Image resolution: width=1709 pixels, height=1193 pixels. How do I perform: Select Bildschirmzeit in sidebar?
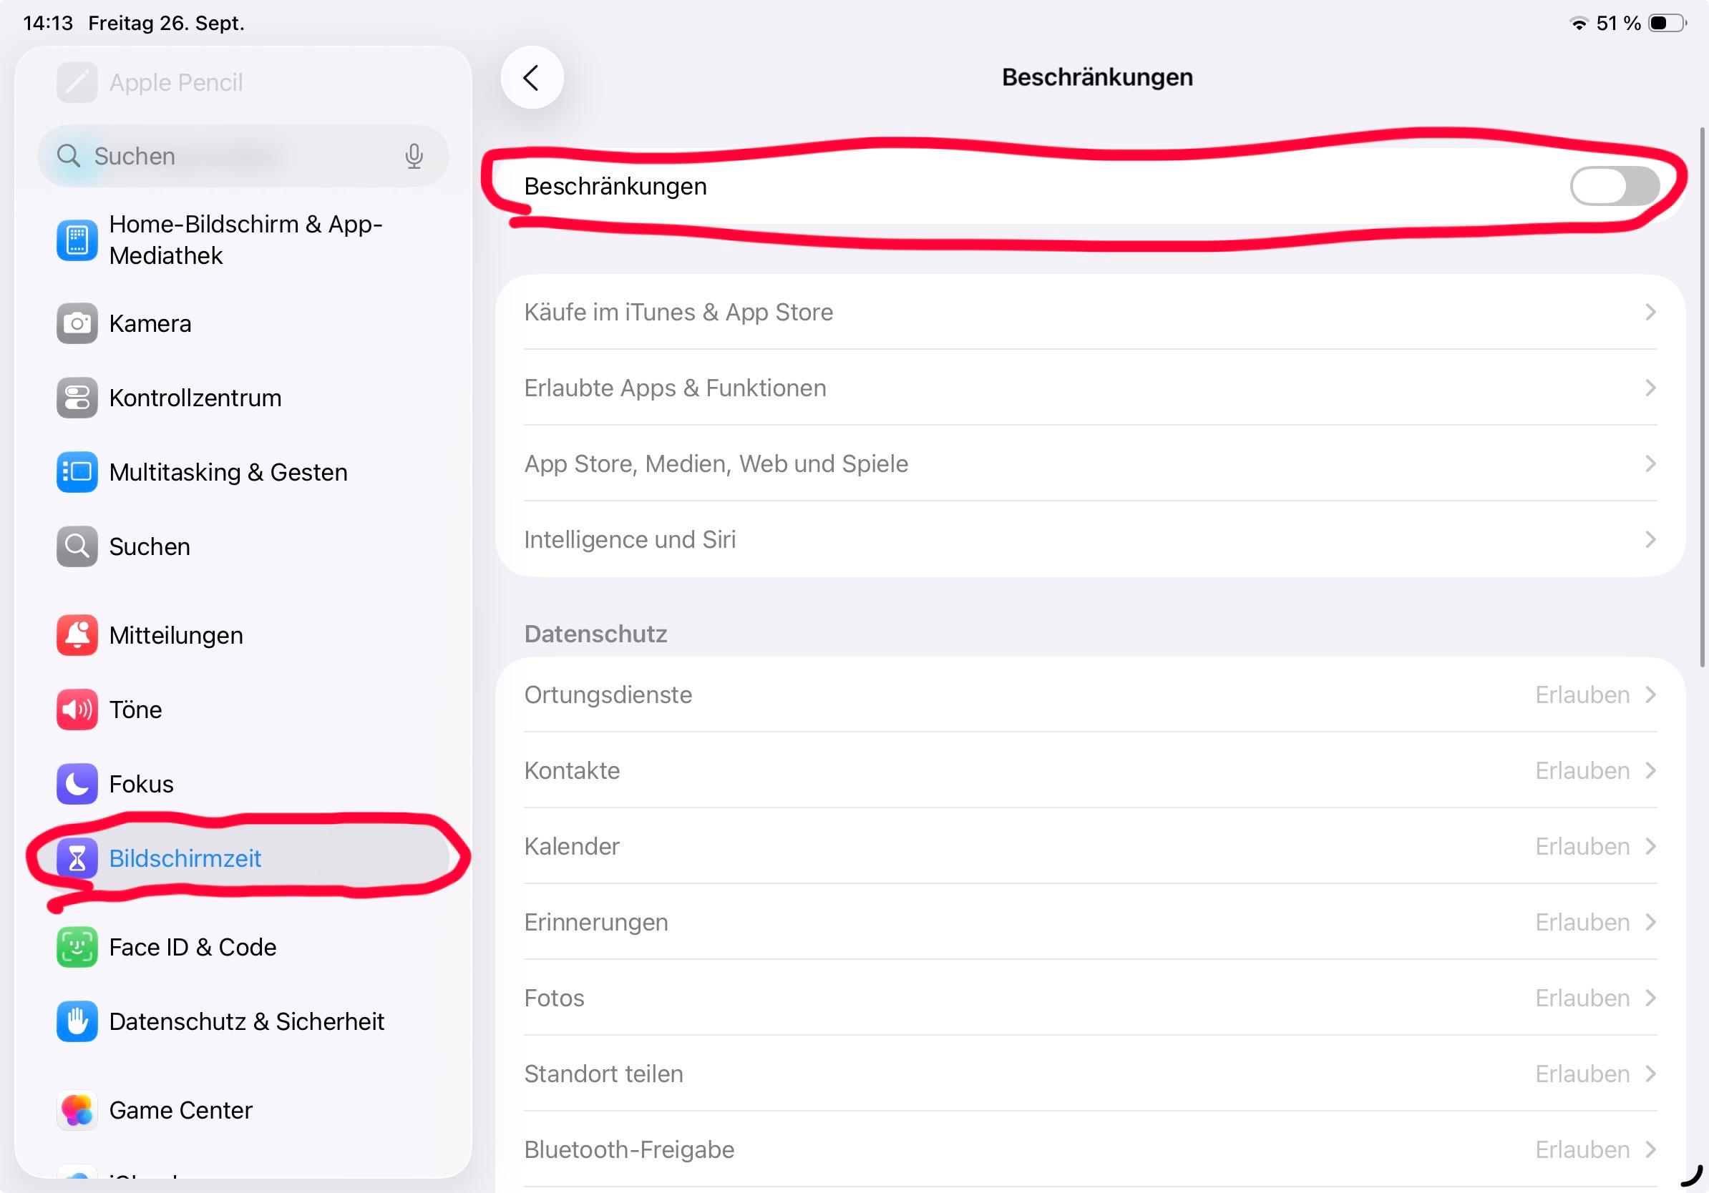185,858
